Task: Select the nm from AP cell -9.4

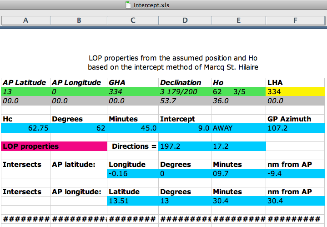Action: [x=296, y=173]
